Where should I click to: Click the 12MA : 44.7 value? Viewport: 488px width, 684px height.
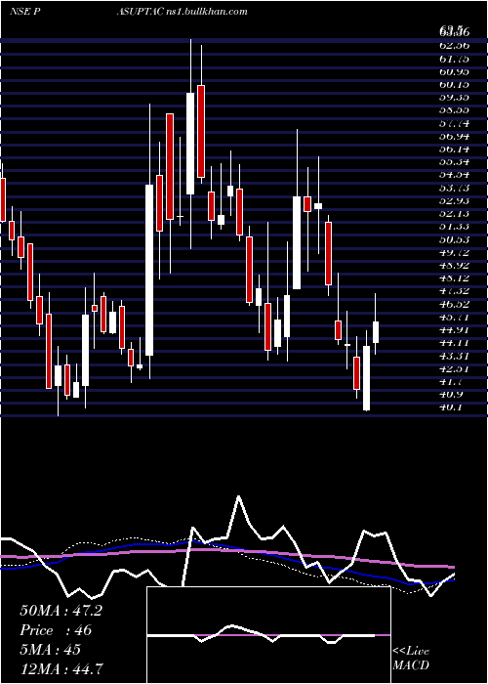click(x=61, y=668)
